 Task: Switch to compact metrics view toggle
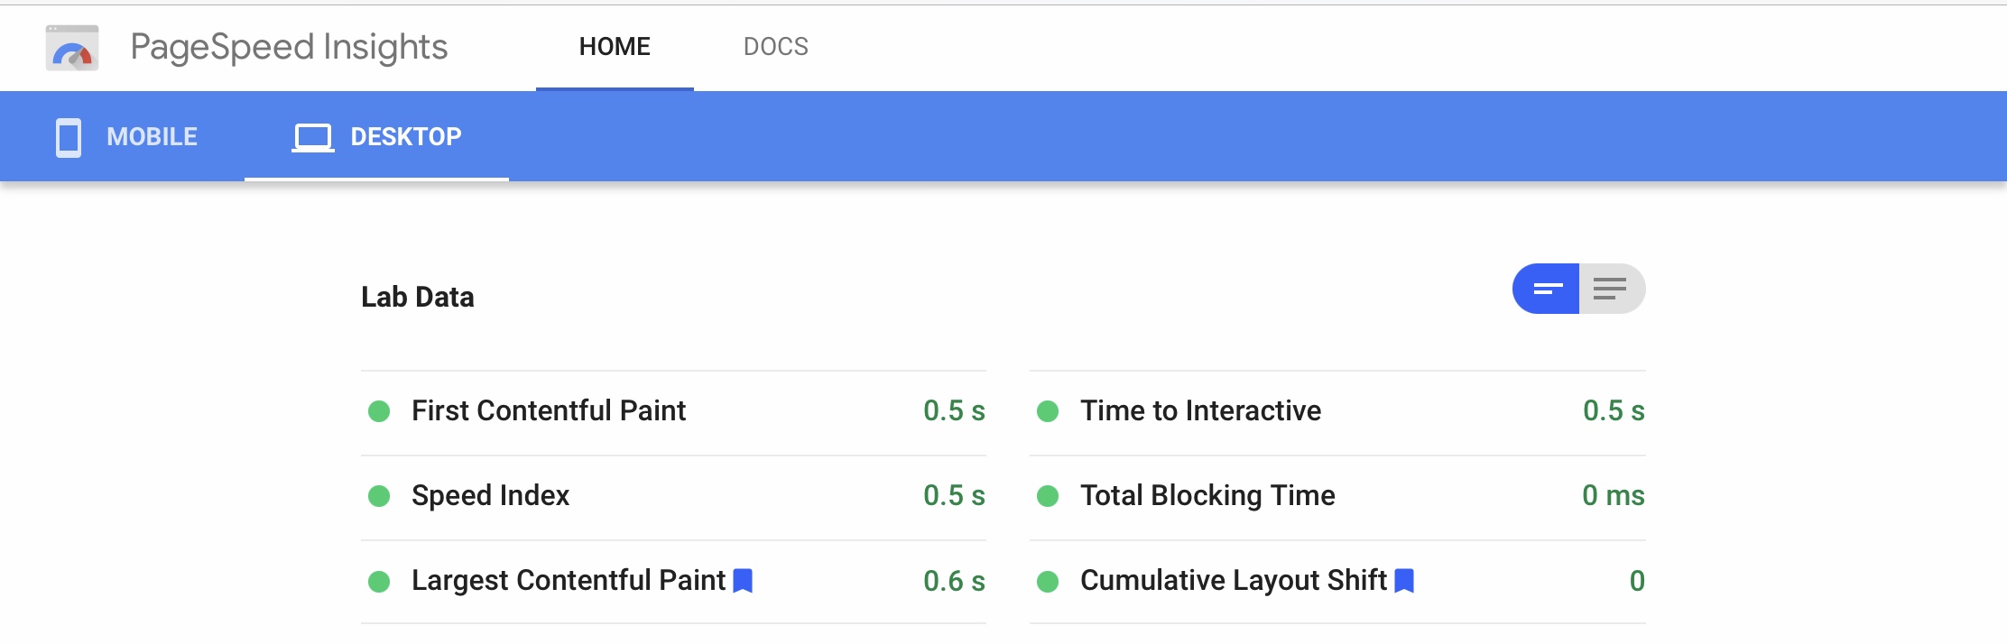(x=1546, y=289)
